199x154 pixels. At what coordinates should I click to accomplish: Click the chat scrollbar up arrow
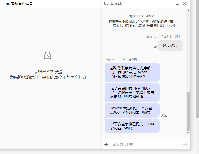point(188,10)
